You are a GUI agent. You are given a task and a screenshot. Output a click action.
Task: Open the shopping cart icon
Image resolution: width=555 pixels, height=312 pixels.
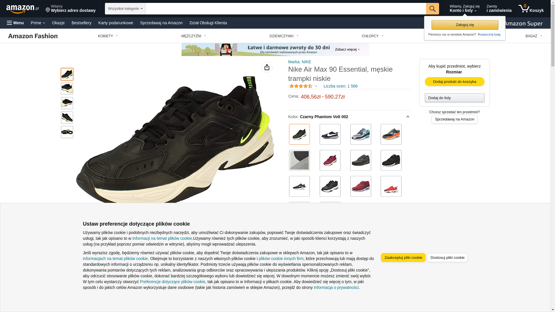(531, 9)
